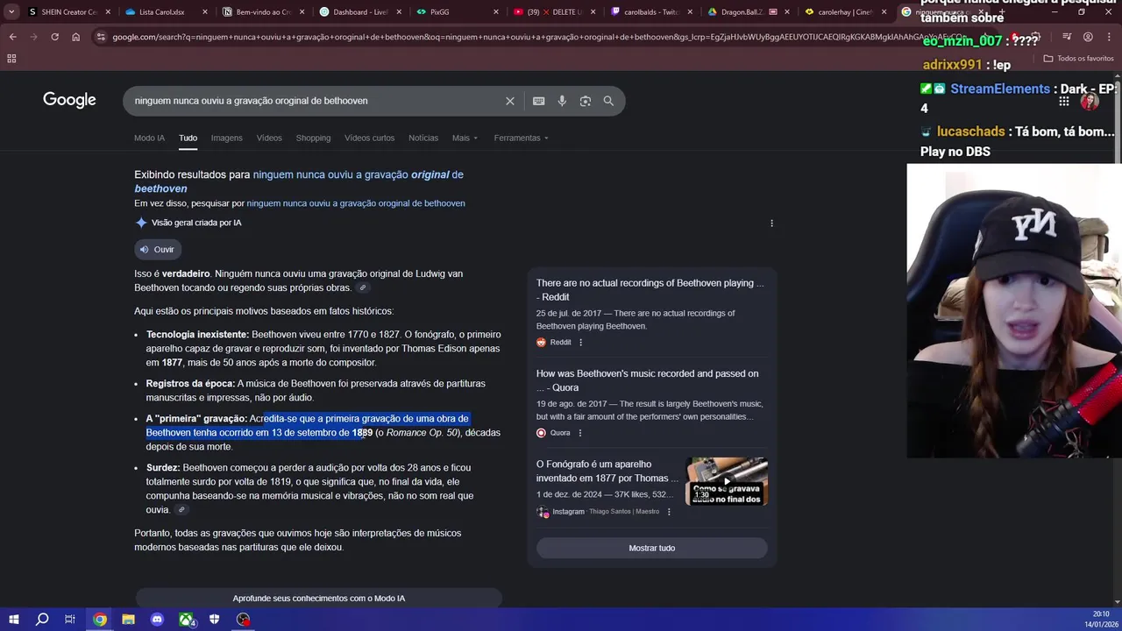Open Google Lens image search
Viewport: 1122px width, 631px height.
(586, 101)
